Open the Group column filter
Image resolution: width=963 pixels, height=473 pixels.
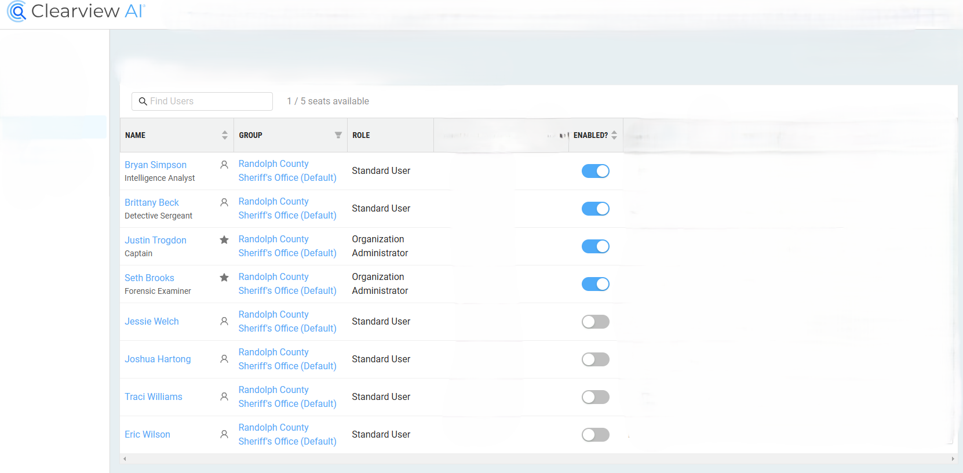click(338, 135)
